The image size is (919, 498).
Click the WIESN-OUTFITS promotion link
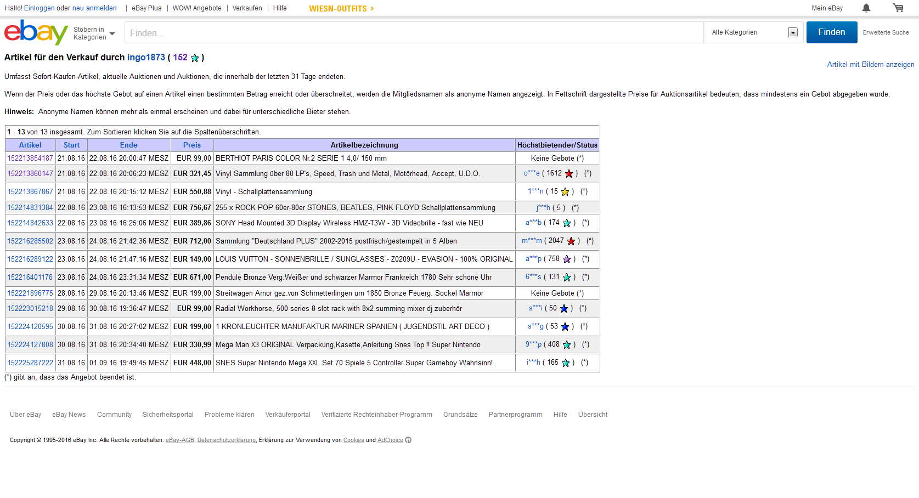pyautogui.click(x=341, y=9)
